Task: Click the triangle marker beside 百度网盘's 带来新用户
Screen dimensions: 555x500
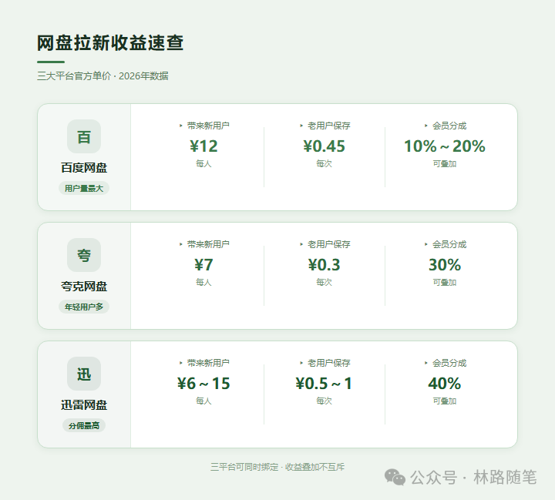Action: click(x=181, y=126)
